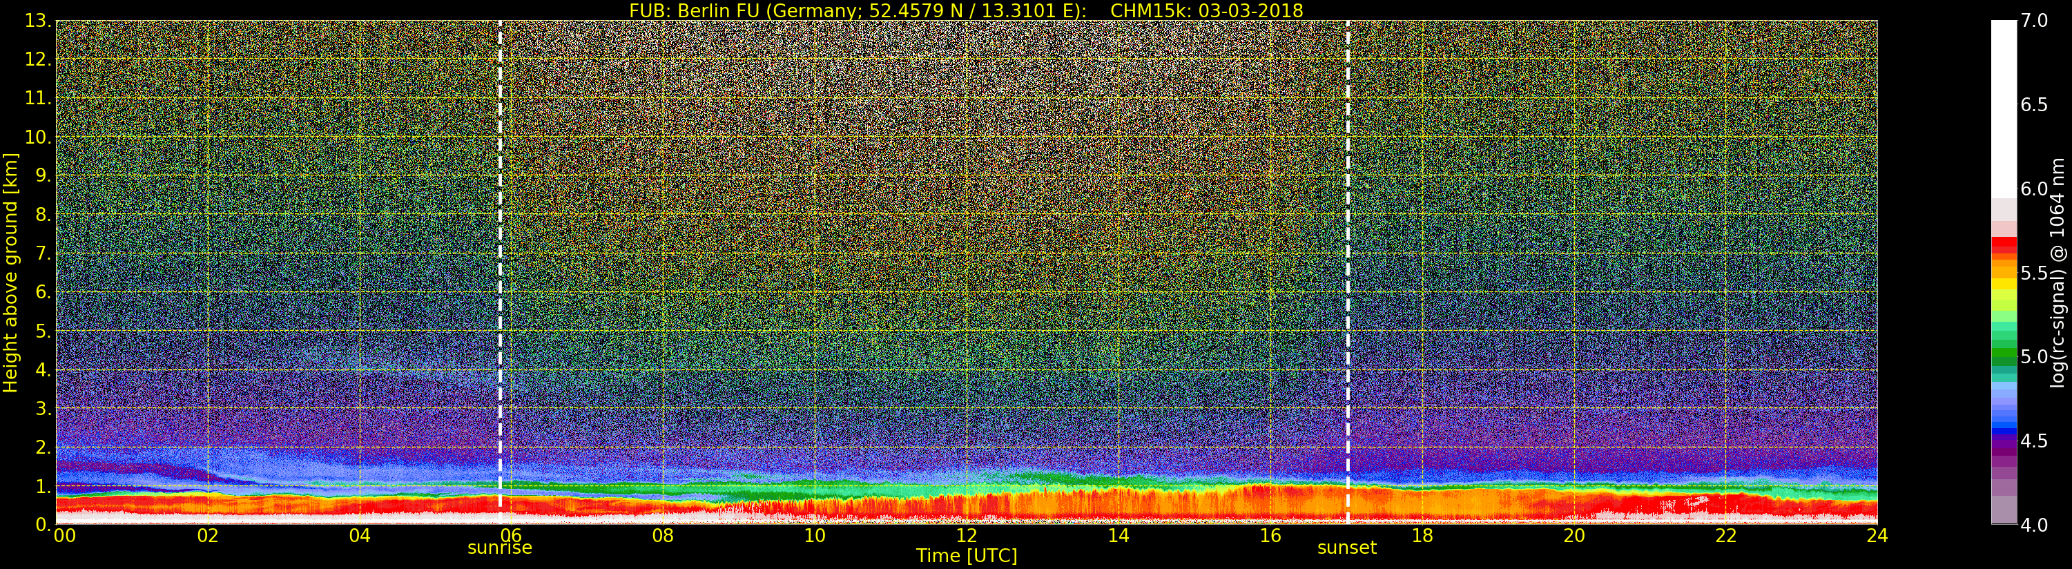This screenshot has width=2072, height=569.
Task: Click the "13." tick on the height axis
Action: [38, 21]
